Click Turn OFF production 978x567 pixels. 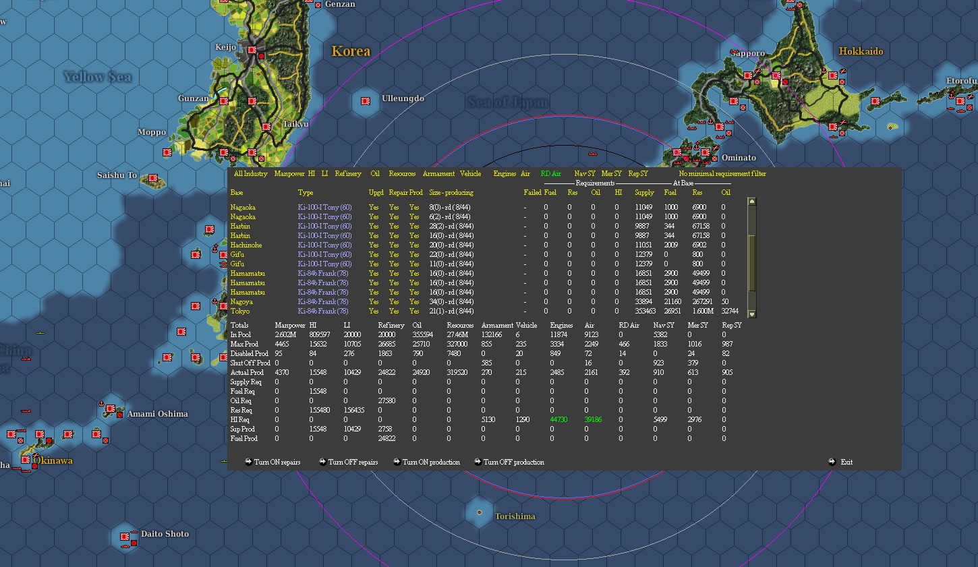coord(509,462)
